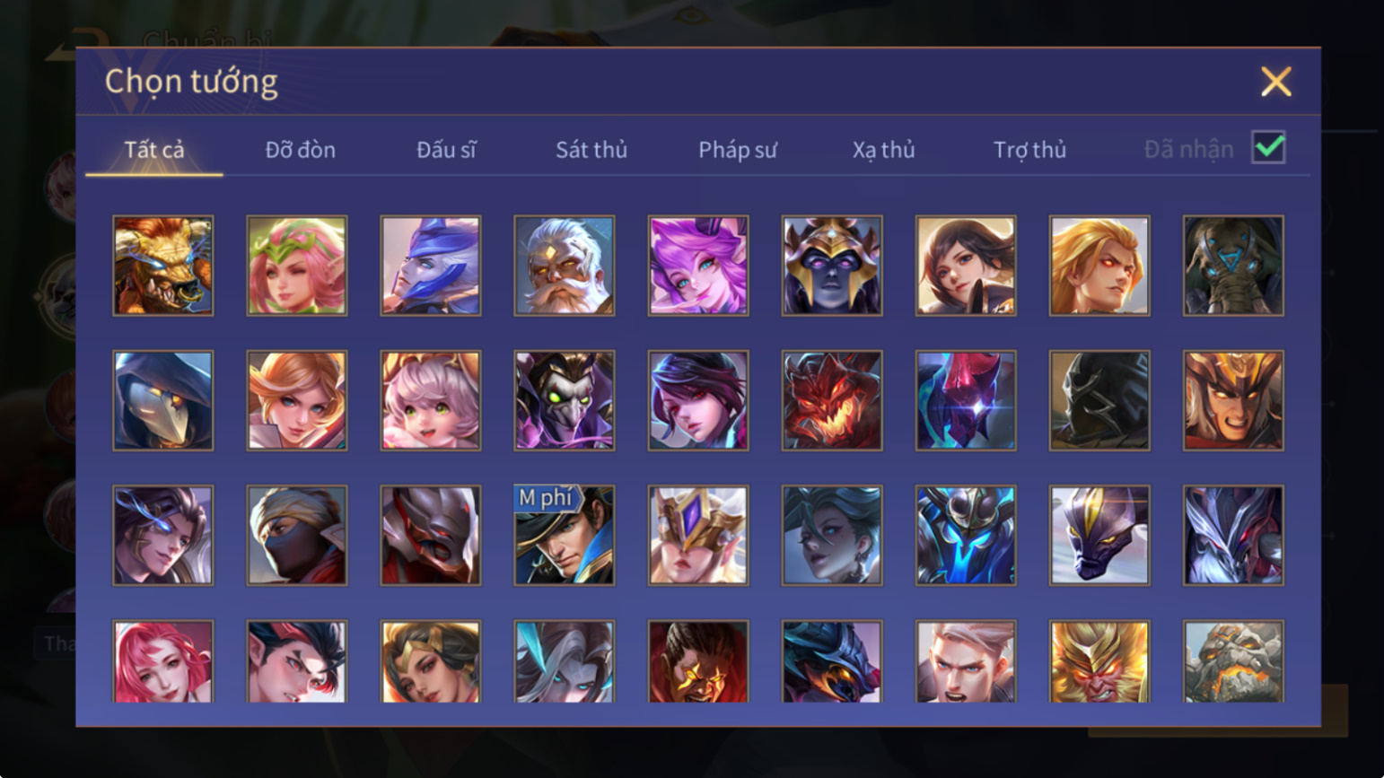Select the golden bull hero portrait
The width and height of the screenshot is (1384, 778).
pos(163,266)
